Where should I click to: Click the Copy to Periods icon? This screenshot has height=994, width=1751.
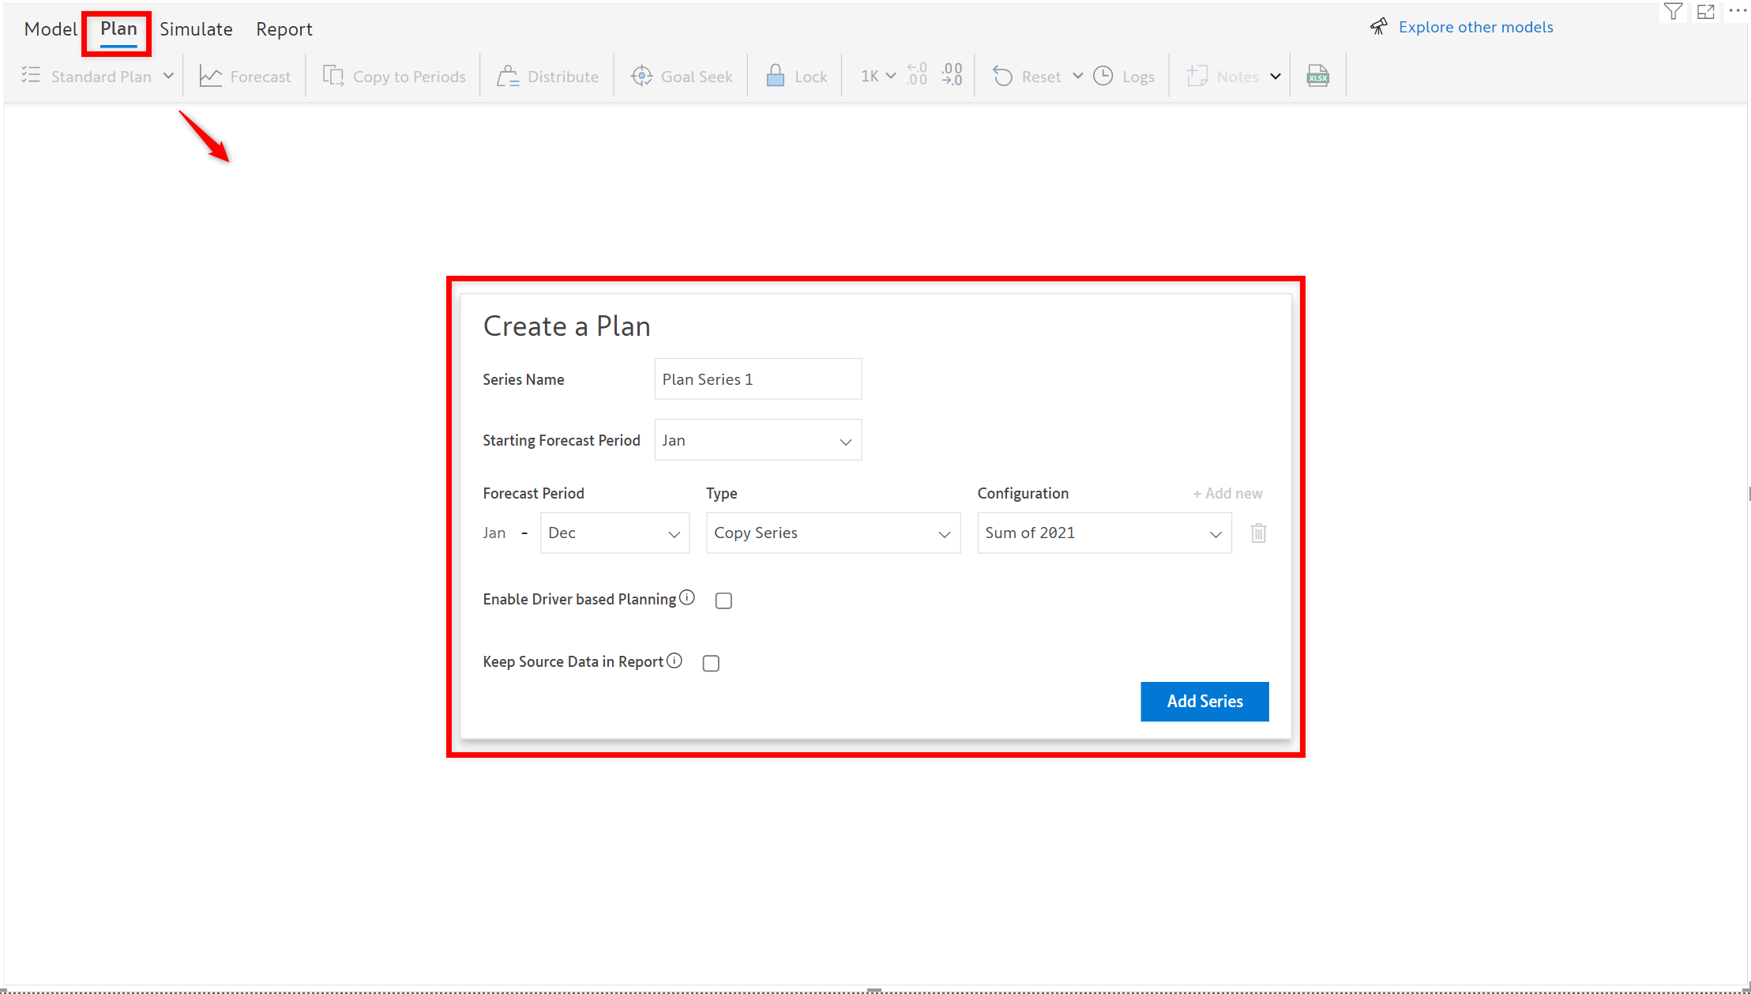[x=333, y=77]
